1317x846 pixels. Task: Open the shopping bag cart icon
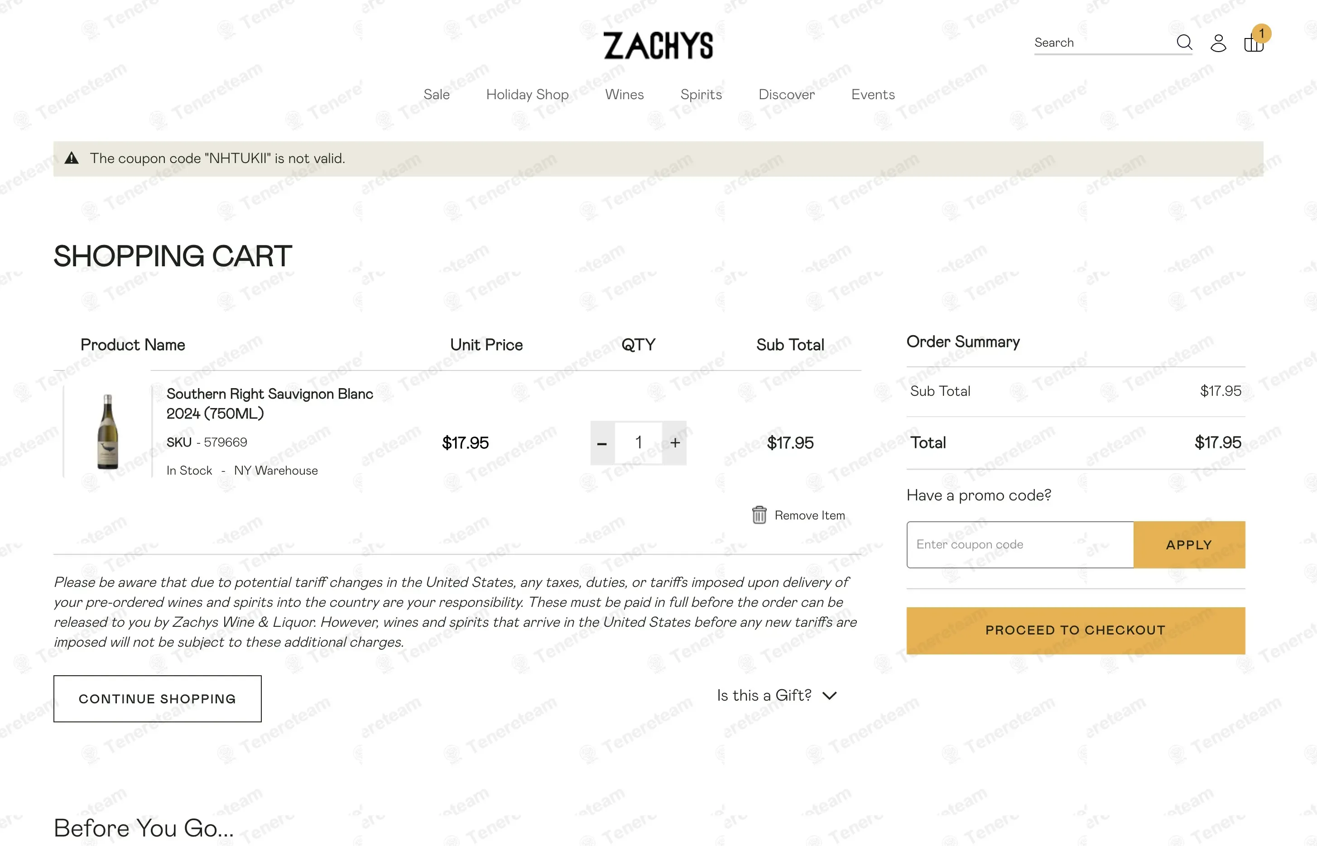pyautogui.click(x=1253, y=43)
